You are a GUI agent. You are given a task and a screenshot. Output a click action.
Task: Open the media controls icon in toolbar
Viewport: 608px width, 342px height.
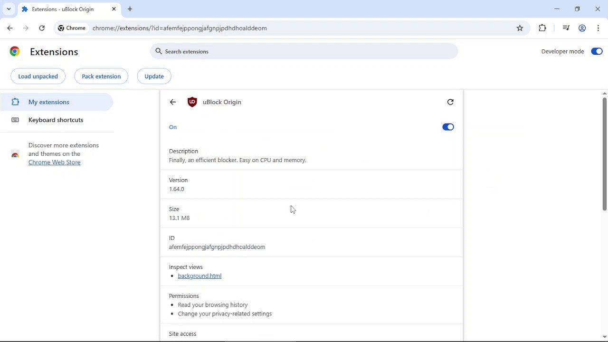click(x=566, y=28)
